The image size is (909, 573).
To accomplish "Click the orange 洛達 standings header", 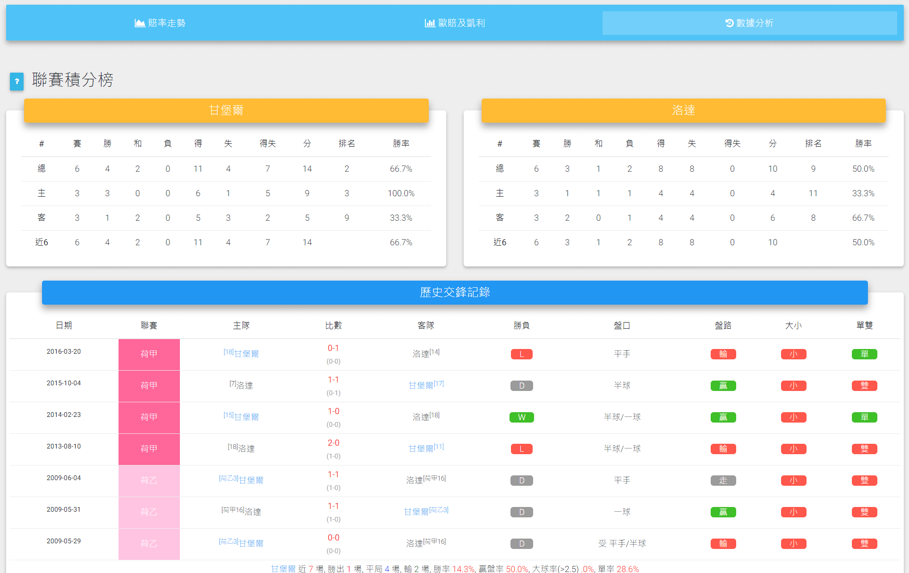I will coord(683,110).
